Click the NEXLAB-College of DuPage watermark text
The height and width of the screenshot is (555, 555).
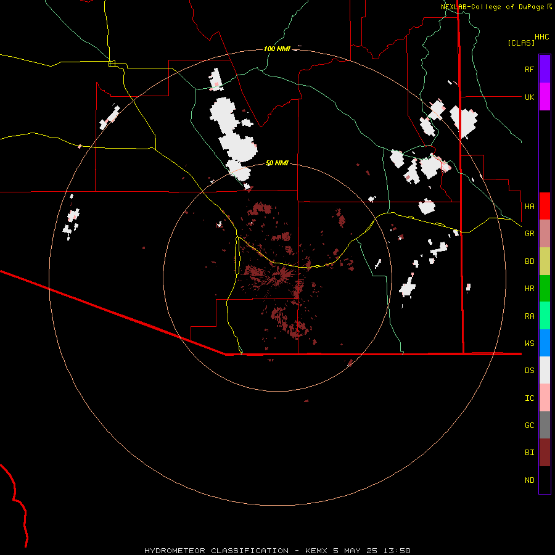coord(492,7)
